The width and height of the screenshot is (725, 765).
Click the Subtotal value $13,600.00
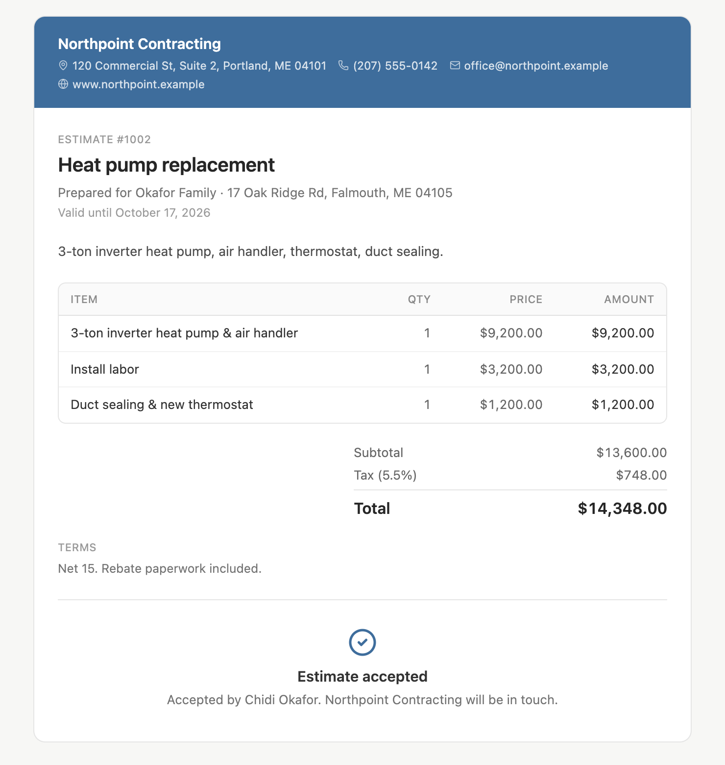[x=631, y=453]
